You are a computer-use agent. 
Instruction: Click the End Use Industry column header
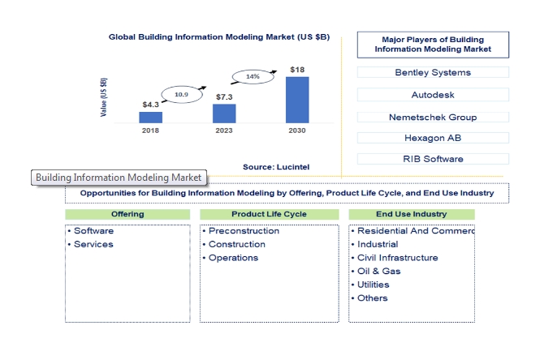pos(412,214)
